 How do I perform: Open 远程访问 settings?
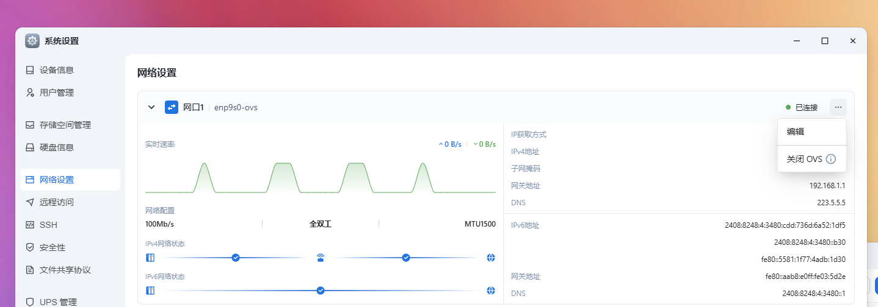tap(57, 202)
